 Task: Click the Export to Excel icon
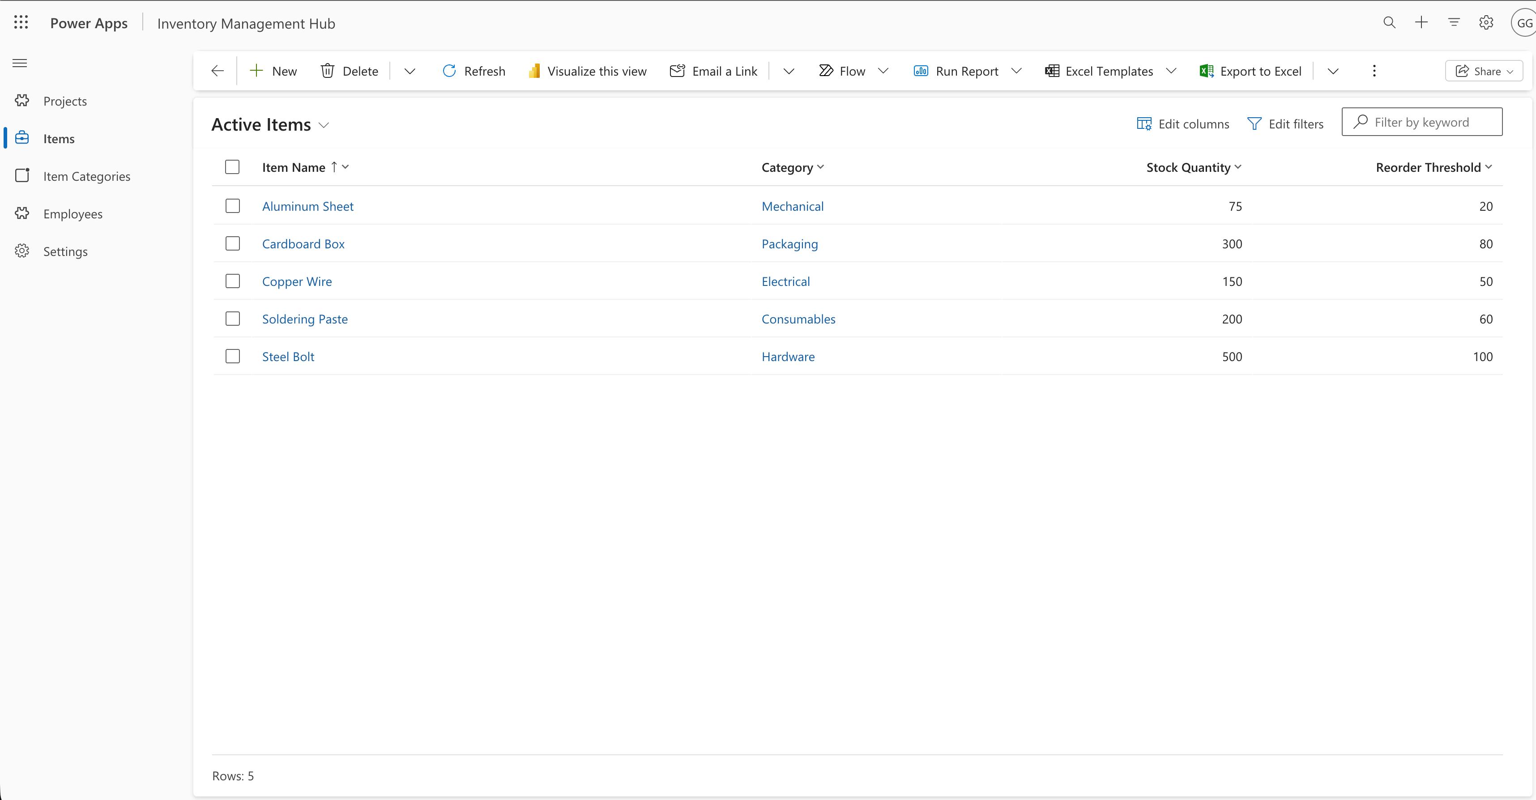[x=1206, y=71]
